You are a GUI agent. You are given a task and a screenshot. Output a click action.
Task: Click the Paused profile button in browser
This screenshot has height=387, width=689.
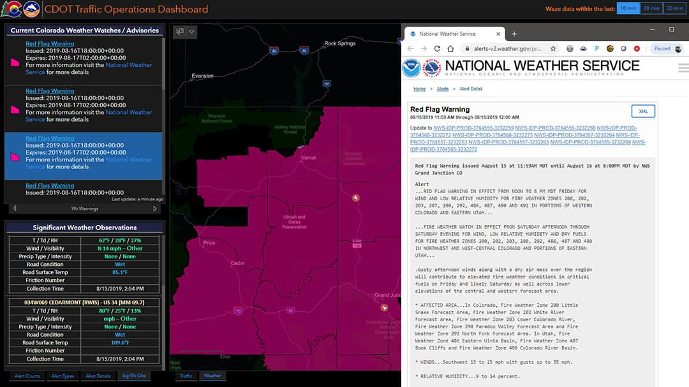(667, 48)
